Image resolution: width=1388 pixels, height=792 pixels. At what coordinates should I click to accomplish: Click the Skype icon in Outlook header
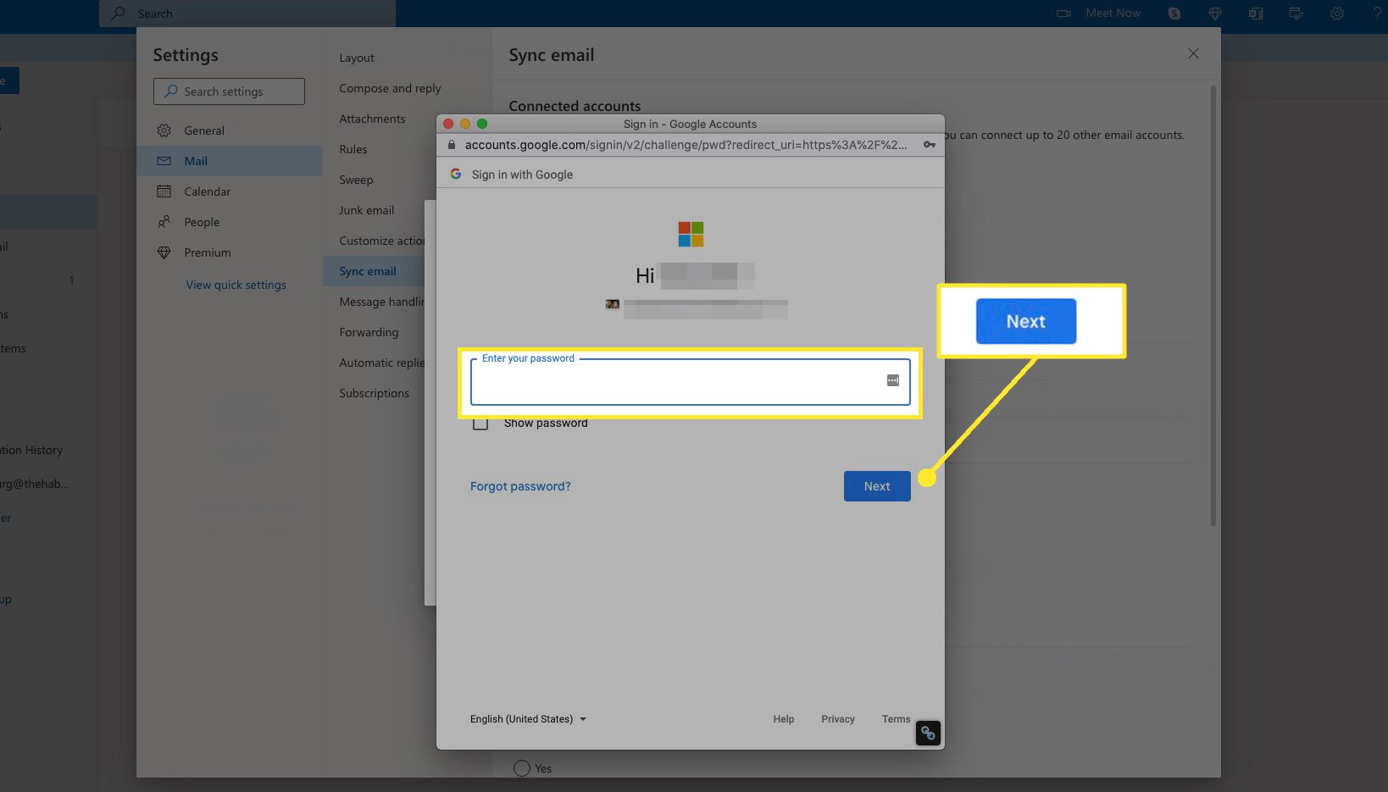1174,14
